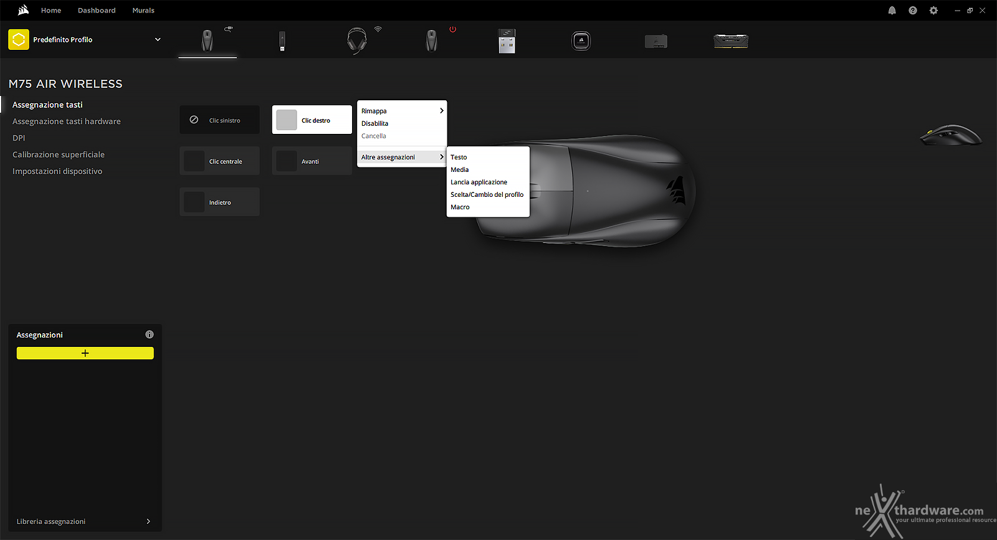Select the Clic destro button tile

[x=312, y=120]
